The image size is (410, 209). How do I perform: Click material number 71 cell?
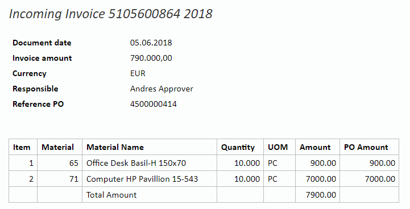coord(60,179)
